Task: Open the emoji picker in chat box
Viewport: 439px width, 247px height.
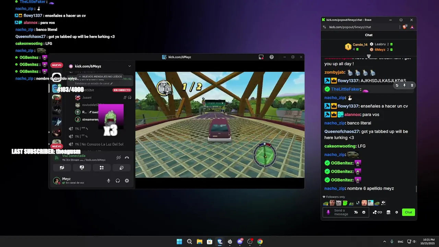Action: pos(364,212)
